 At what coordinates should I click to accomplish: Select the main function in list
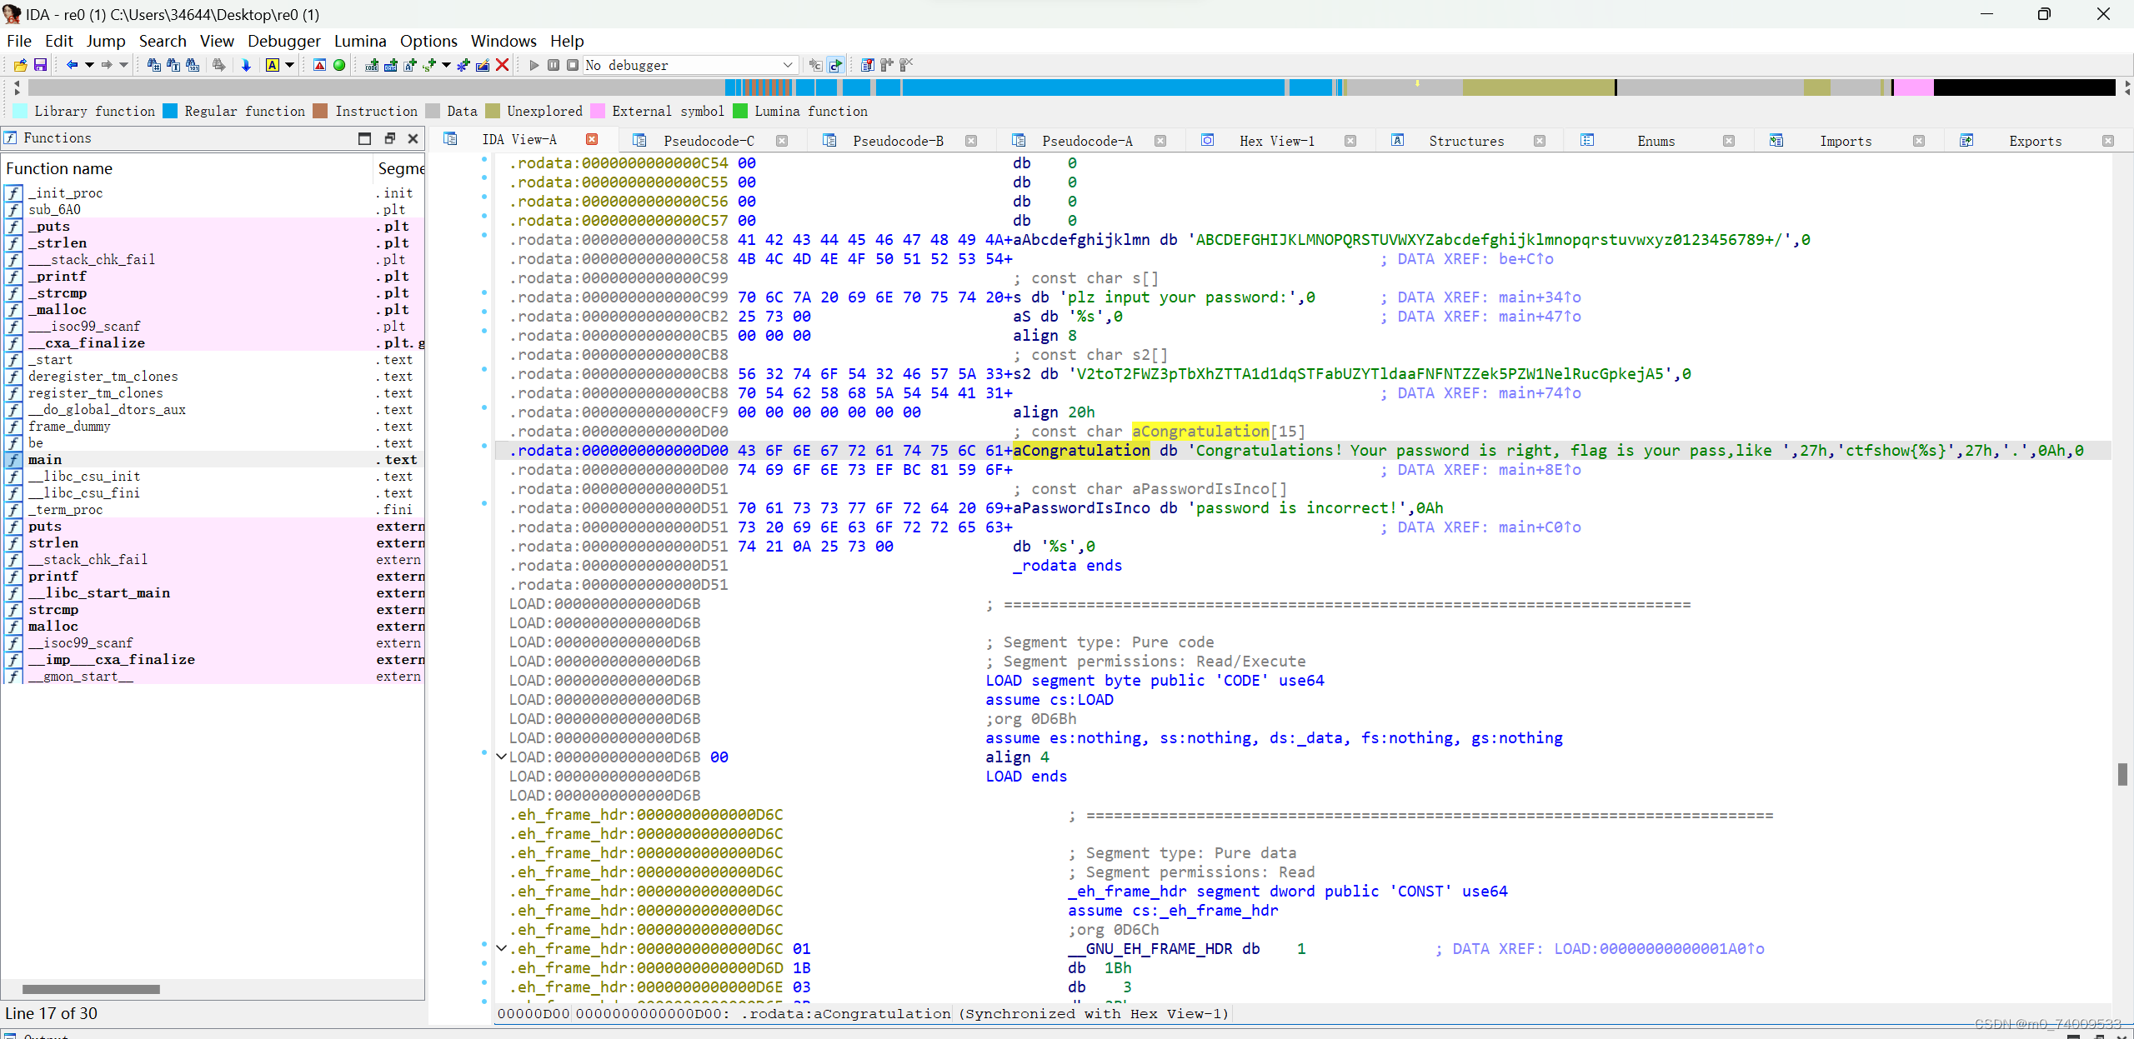pyautogui.click(x=45, y=459)
